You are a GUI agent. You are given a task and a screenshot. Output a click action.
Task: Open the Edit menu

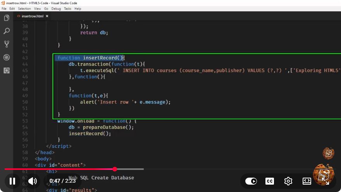coord(12,9)
